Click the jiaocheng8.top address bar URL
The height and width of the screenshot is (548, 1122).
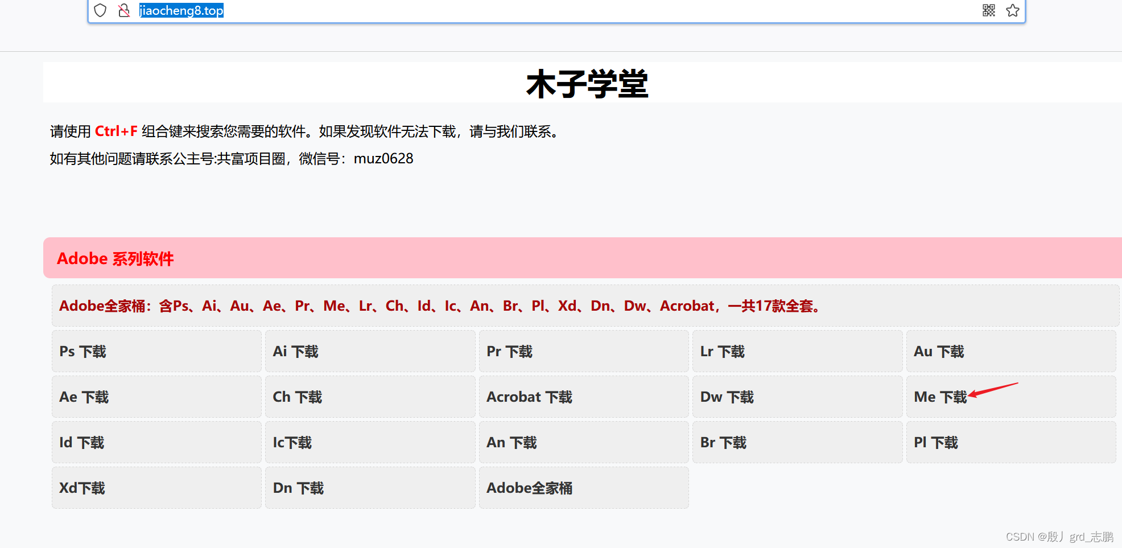181,10
